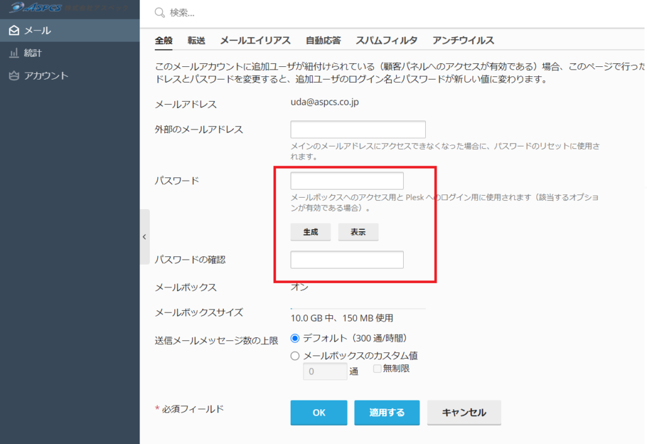Switch to the 転送 tab

point(196,40)
